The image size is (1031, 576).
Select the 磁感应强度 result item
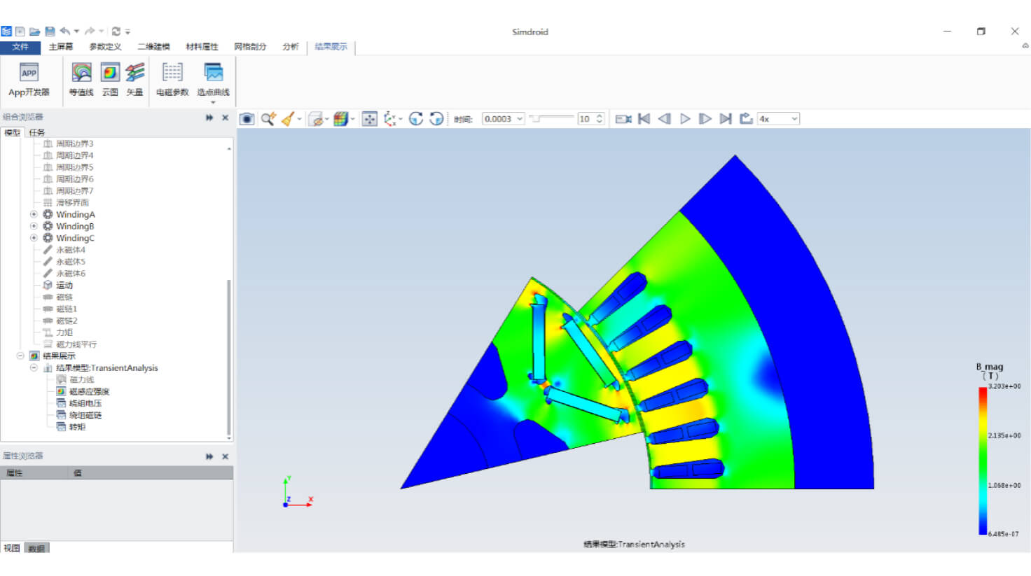click(x=89, y=391)
